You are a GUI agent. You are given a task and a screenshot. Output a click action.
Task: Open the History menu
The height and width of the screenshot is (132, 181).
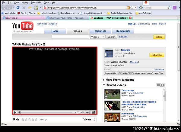click(25, 2)
